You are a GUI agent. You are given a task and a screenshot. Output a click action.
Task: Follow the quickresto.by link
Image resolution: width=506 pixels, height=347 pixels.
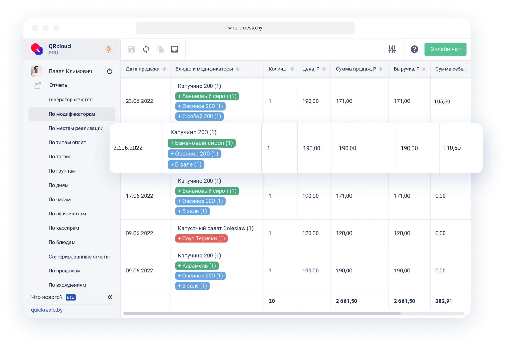[x=47, y=310]
